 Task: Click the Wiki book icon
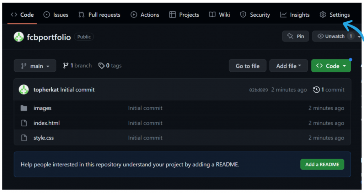(x=212, y=15)
